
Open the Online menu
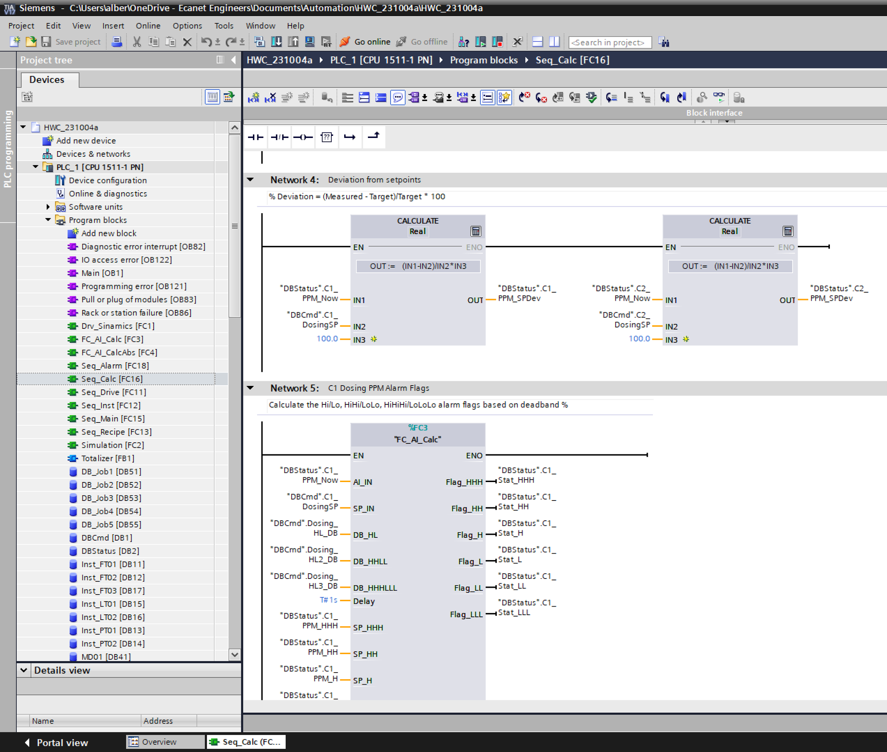148,26
